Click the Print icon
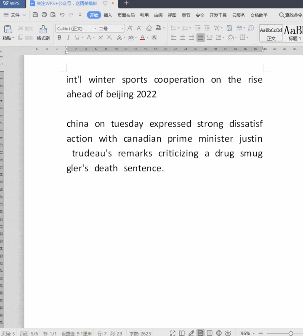 coord(44,15)
